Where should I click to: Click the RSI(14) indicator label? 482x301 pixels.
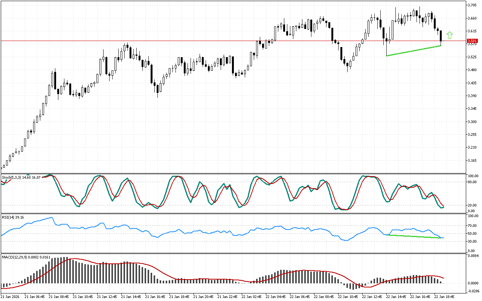click(x=13, y=217)
